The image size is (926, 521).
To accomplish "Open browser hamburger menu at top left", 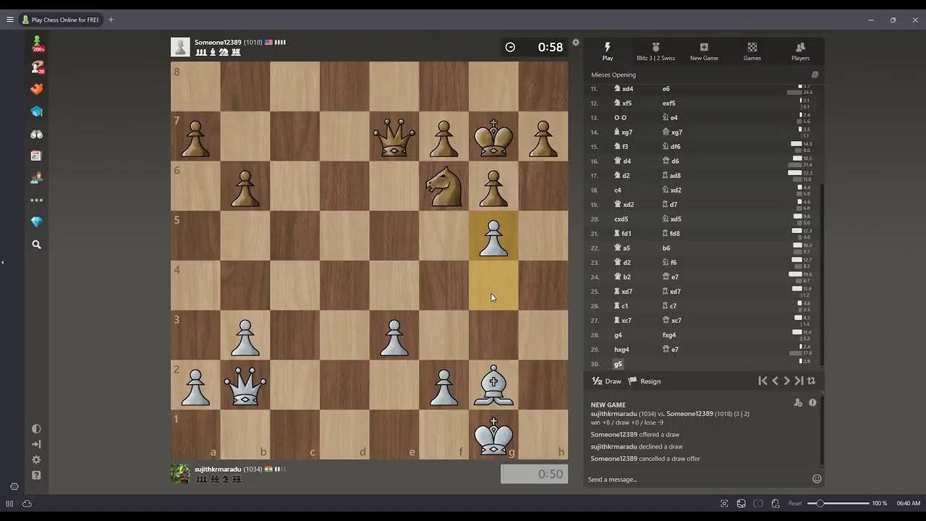I will 10,20.
